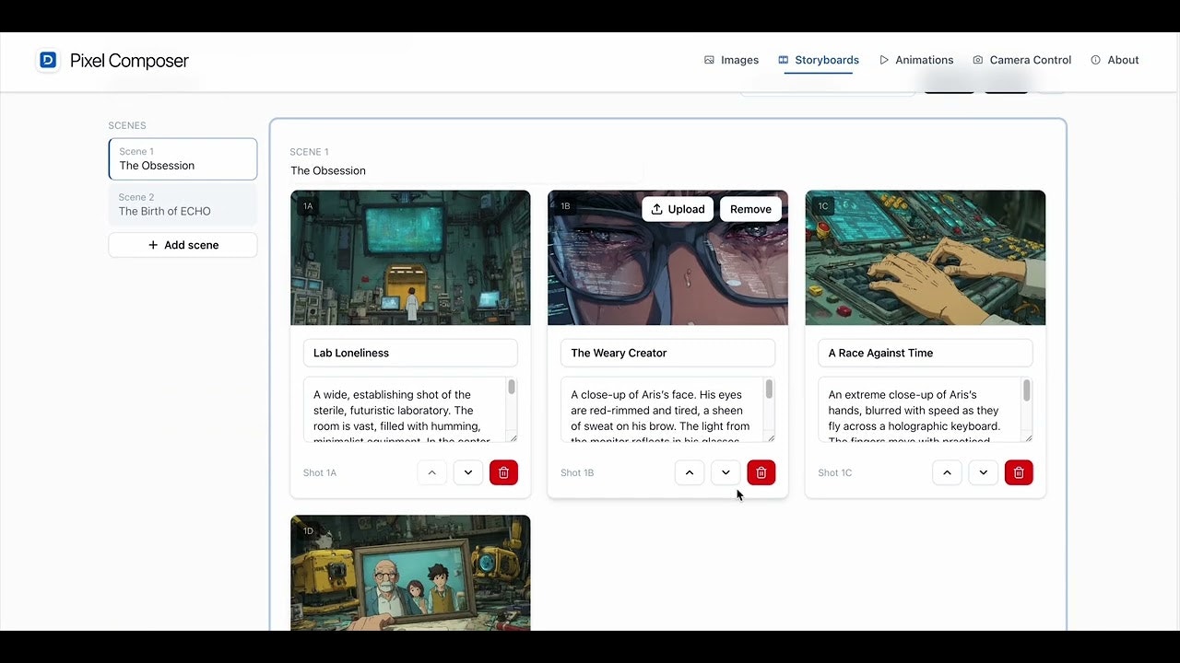Click the Shot 1B footer label

pos(577,472)
